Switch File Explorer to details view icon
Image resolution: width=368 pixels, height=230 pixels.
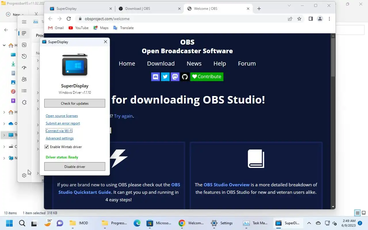point(358,213)
